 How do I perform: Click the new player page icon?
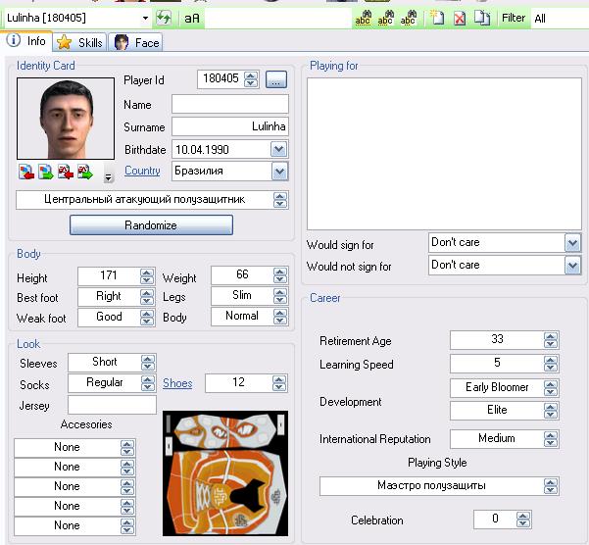[437, 18]
